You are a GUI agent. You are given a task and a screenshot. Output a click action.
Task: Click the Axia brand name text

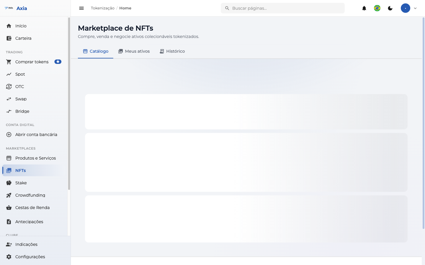pyautogui.click(x=22, y=8)
